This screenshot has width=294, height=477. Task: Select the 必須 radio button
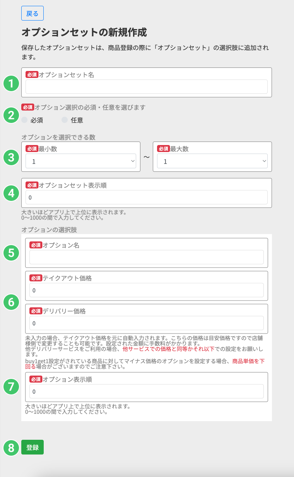click(25, 120)
